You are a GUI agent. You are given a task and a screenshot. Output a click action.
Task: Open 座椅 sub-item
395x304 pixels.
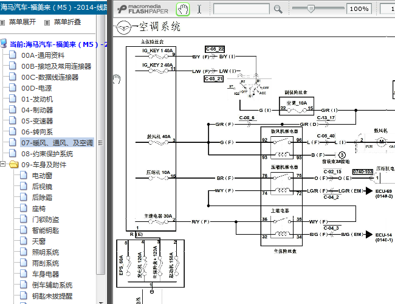(x=39, y=209)
